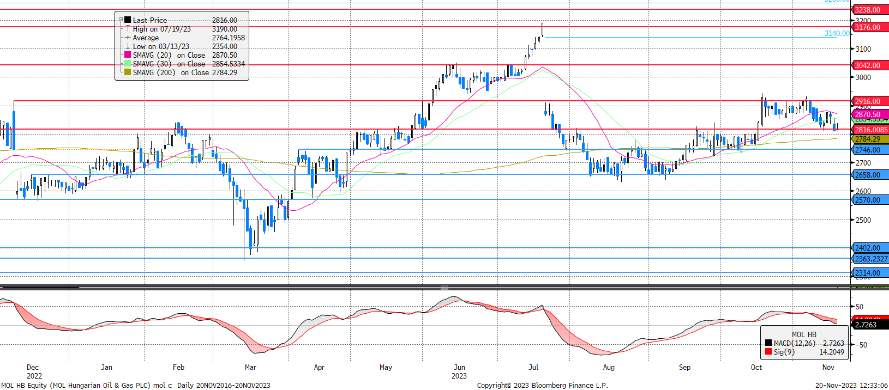The width and height of the screenshot is (889, 390).
Task: Select the 'Average' legend label
Action: point(146,38)
